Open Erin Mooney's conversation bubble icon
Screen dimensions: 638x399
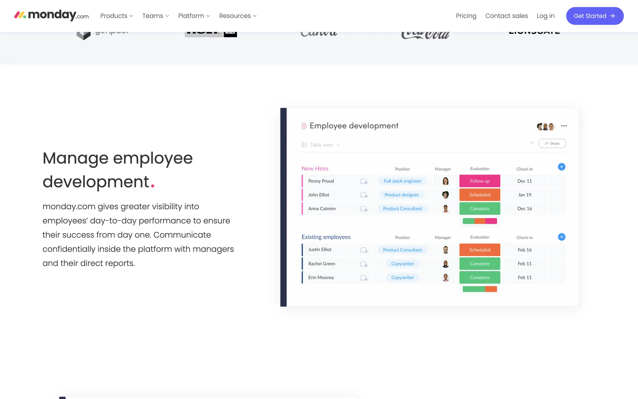click(364, 278)
